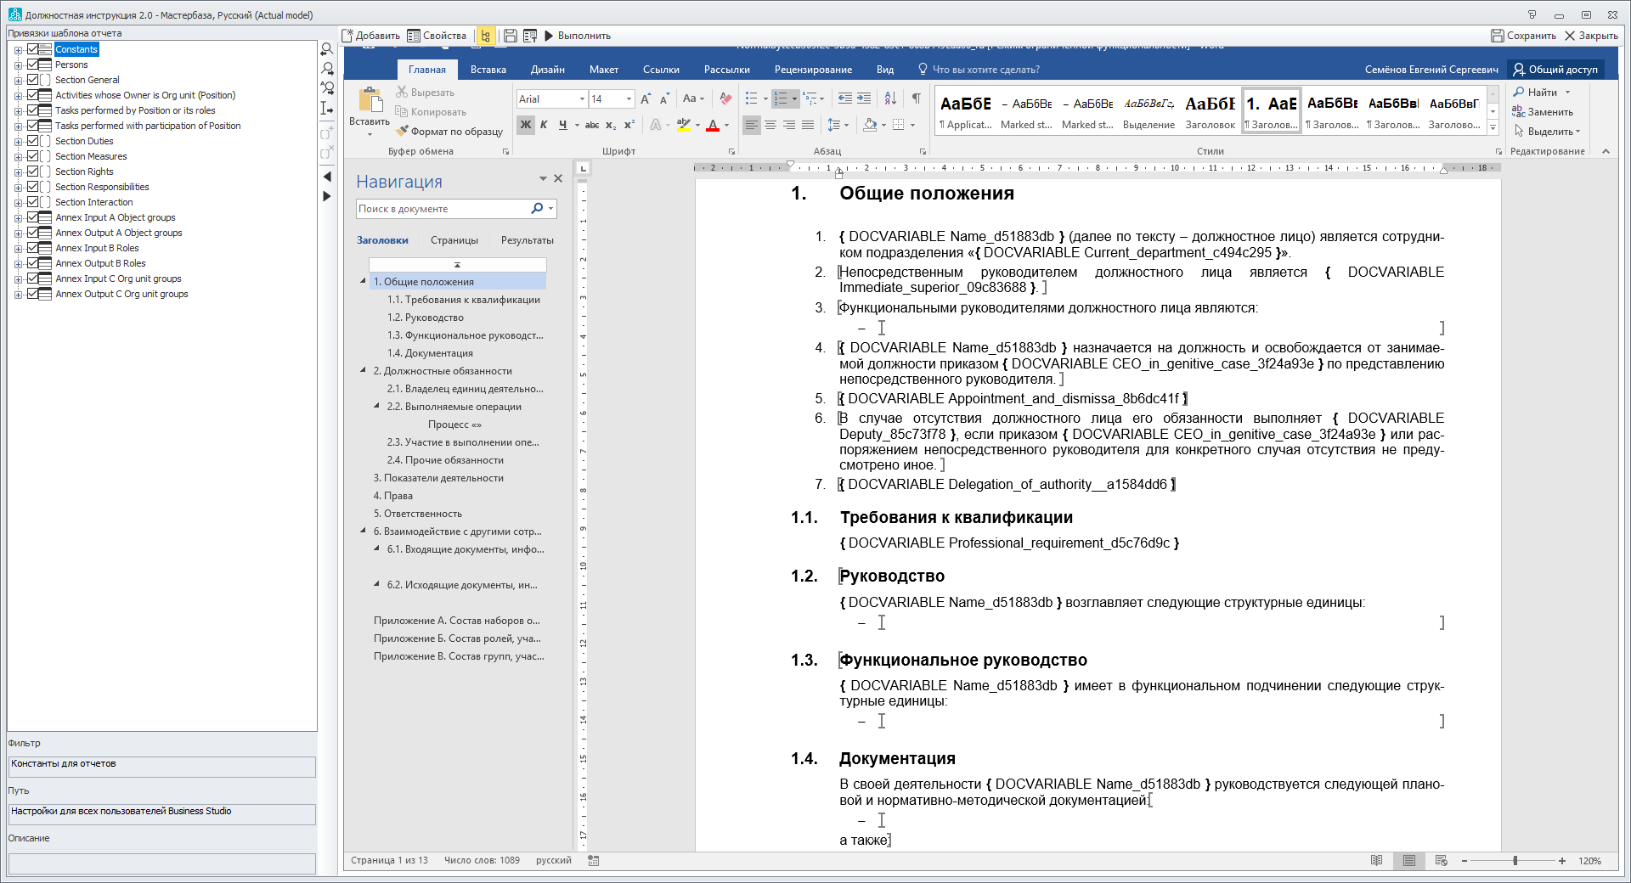Uncheck the Annex Input B Roles checkbox
This screenshot has width=1631, height=883.
(x=33, y=248)
